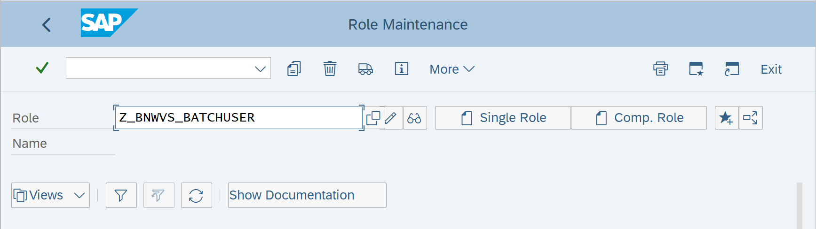Click the glasses display role icon
816x229 pixels.
pyautogui.click(x=414, y=118)
